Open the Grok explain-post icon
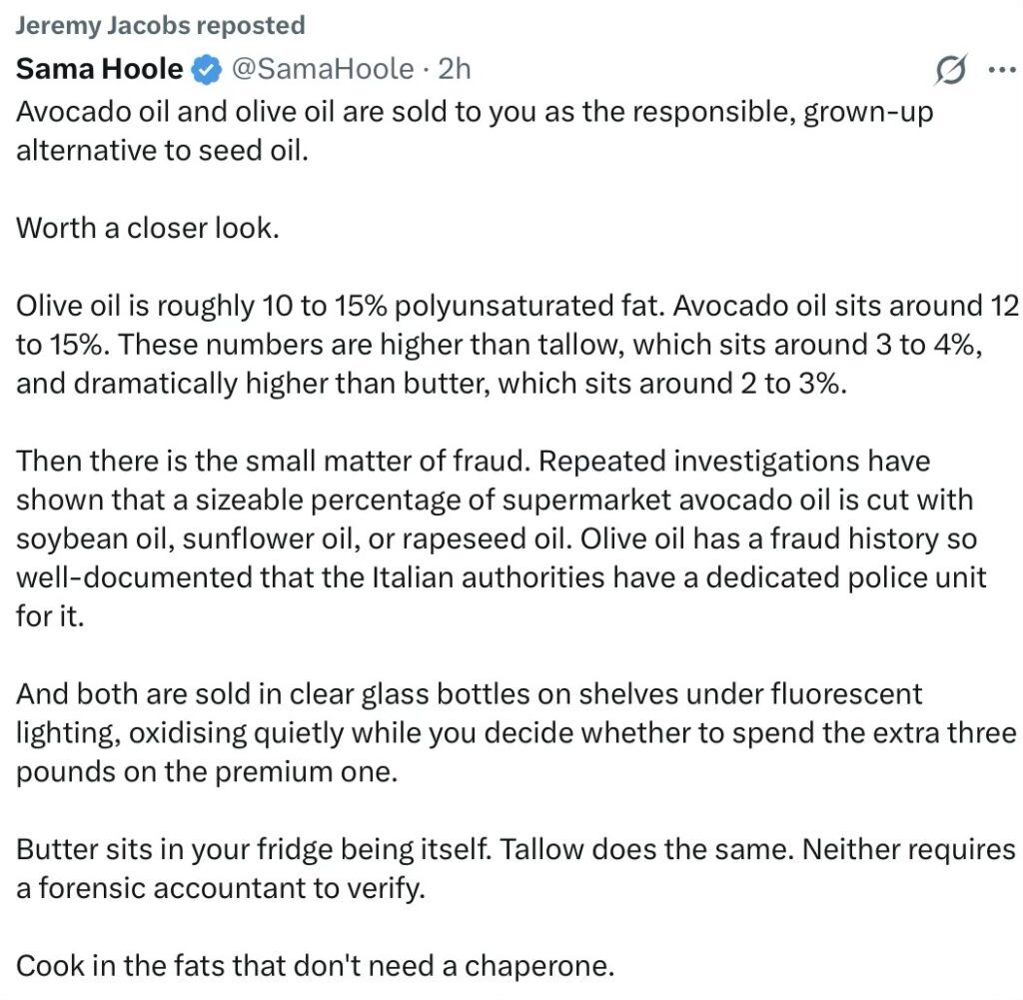This screenshot has width=1023, height=1000. [950, 70]
